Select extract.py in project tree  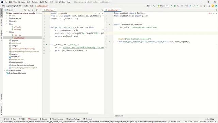pos(15,54)
